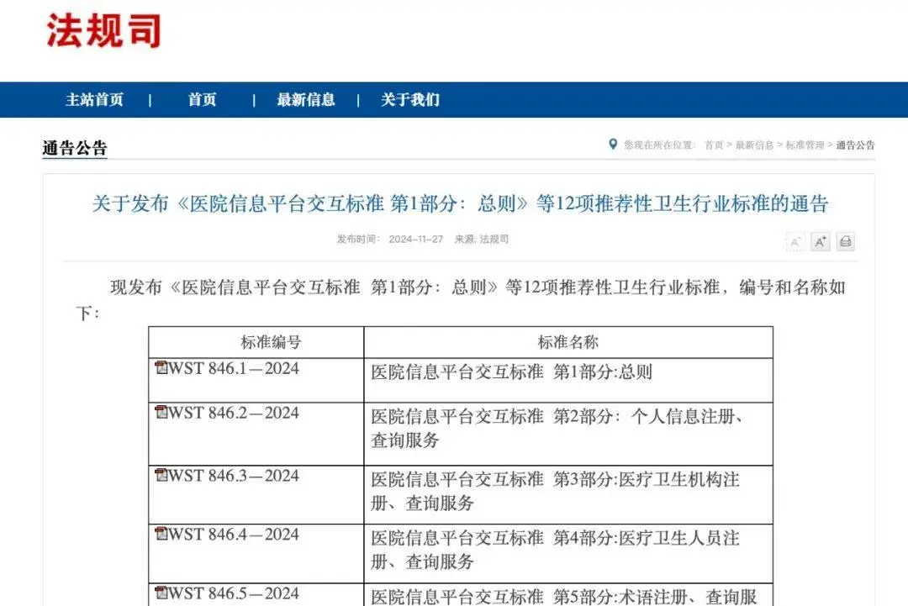Click the 第2部分: 个人信息注册 name cell
This screenshot has height=606, width=908.
point(568,434)
